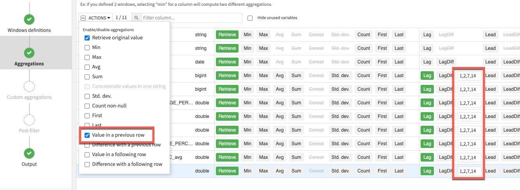Click the Retrieve button in first row

[x=227, y=35]
